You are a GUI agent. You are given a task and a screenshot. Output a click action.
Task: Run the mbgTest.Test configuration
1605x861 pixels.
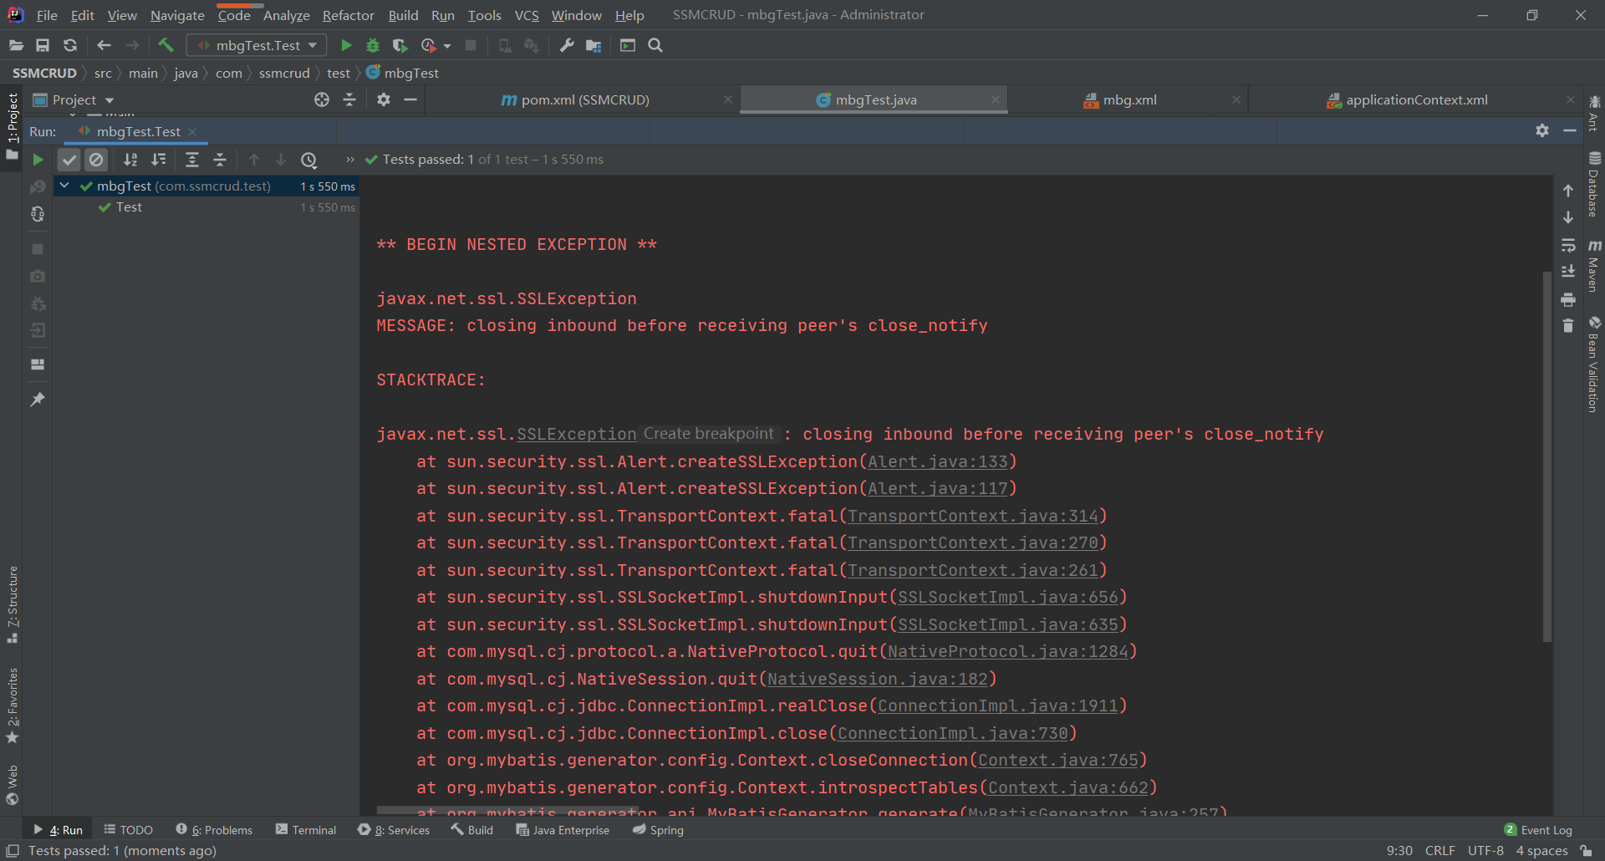click(345, 45)
